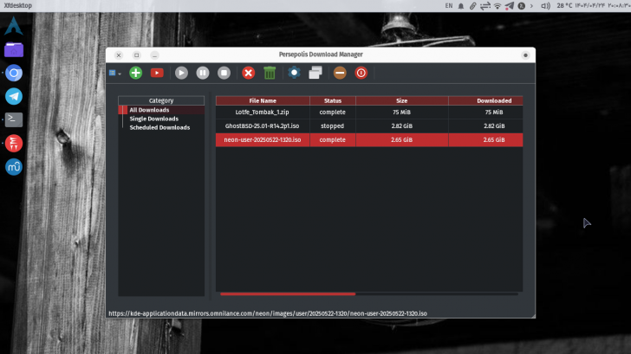
Task: Click the 28 °C weather indicator
Action: 564,5
